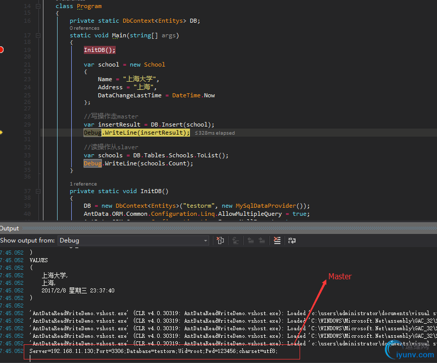Screen dimensions: 437x363
Task: Click the '≤328ms elapsed' PerfTip
Action: pyautogui.click(x=215, y=133)
